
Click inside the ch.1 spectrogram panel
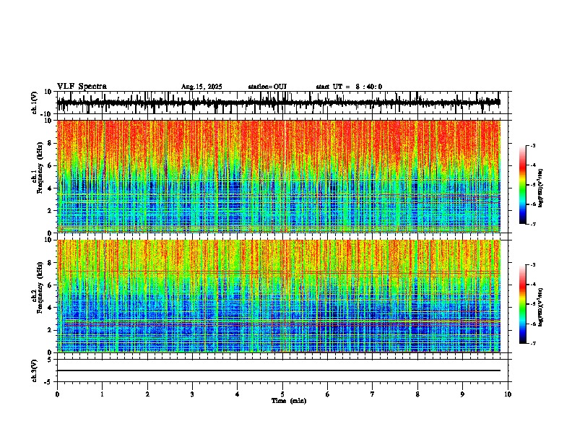click(279, 176)
